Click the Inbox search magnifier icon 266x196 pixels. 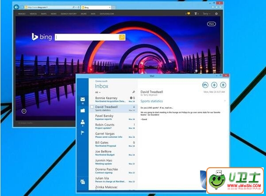point(134,92)
